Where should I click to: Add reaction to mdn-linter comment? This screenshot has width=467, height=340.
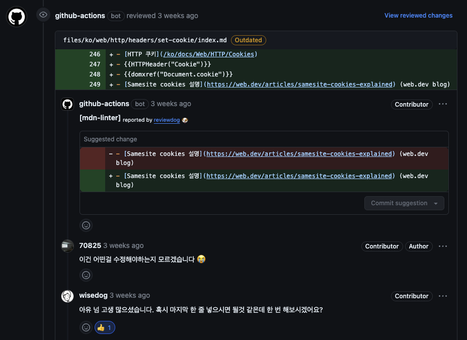(x=86, y=225)
